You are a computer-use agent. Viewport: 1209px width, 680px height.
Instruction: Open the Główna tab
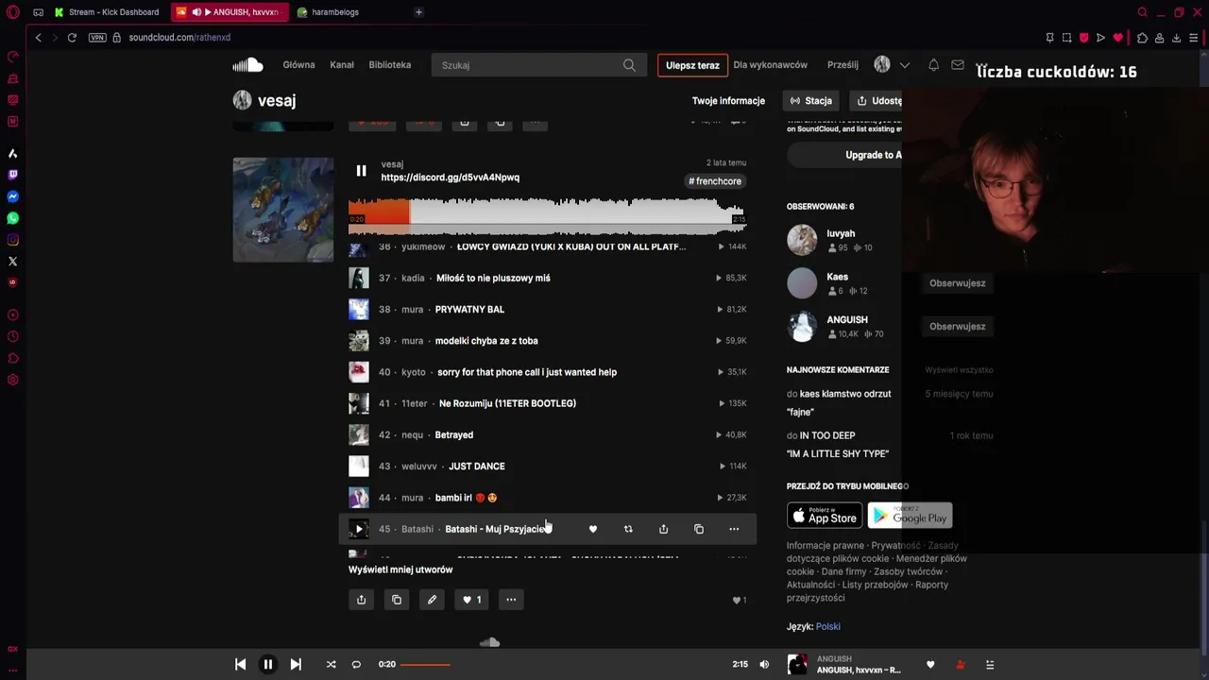(x=298, y=65)
